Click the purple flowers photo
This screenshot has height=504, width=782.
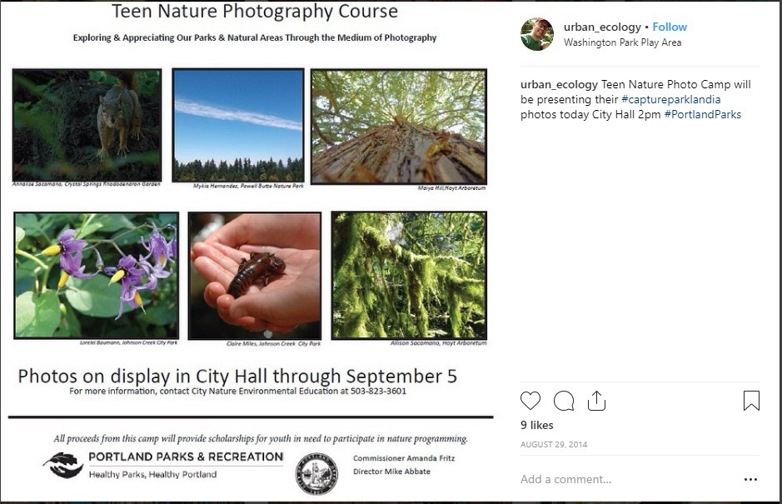pos(97,276)
